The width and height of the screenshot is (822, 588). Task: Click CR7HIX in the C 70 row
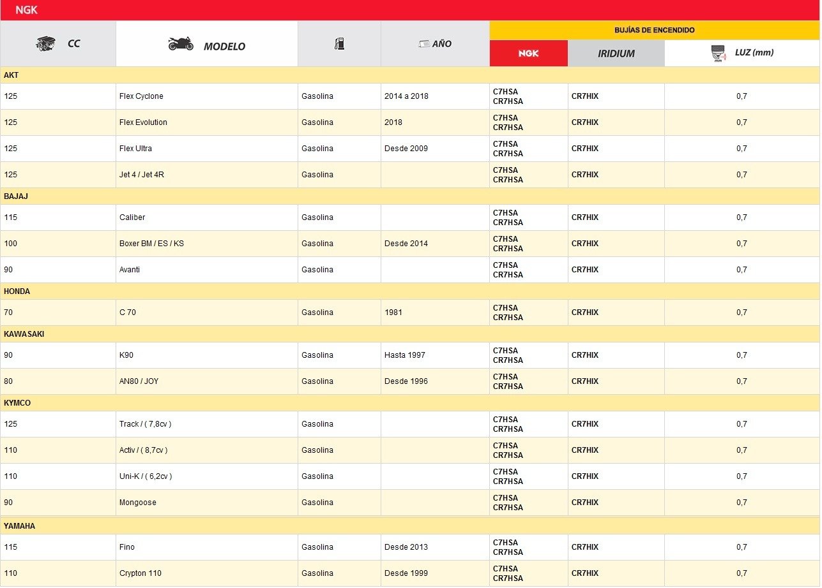(x=585, y=312)
